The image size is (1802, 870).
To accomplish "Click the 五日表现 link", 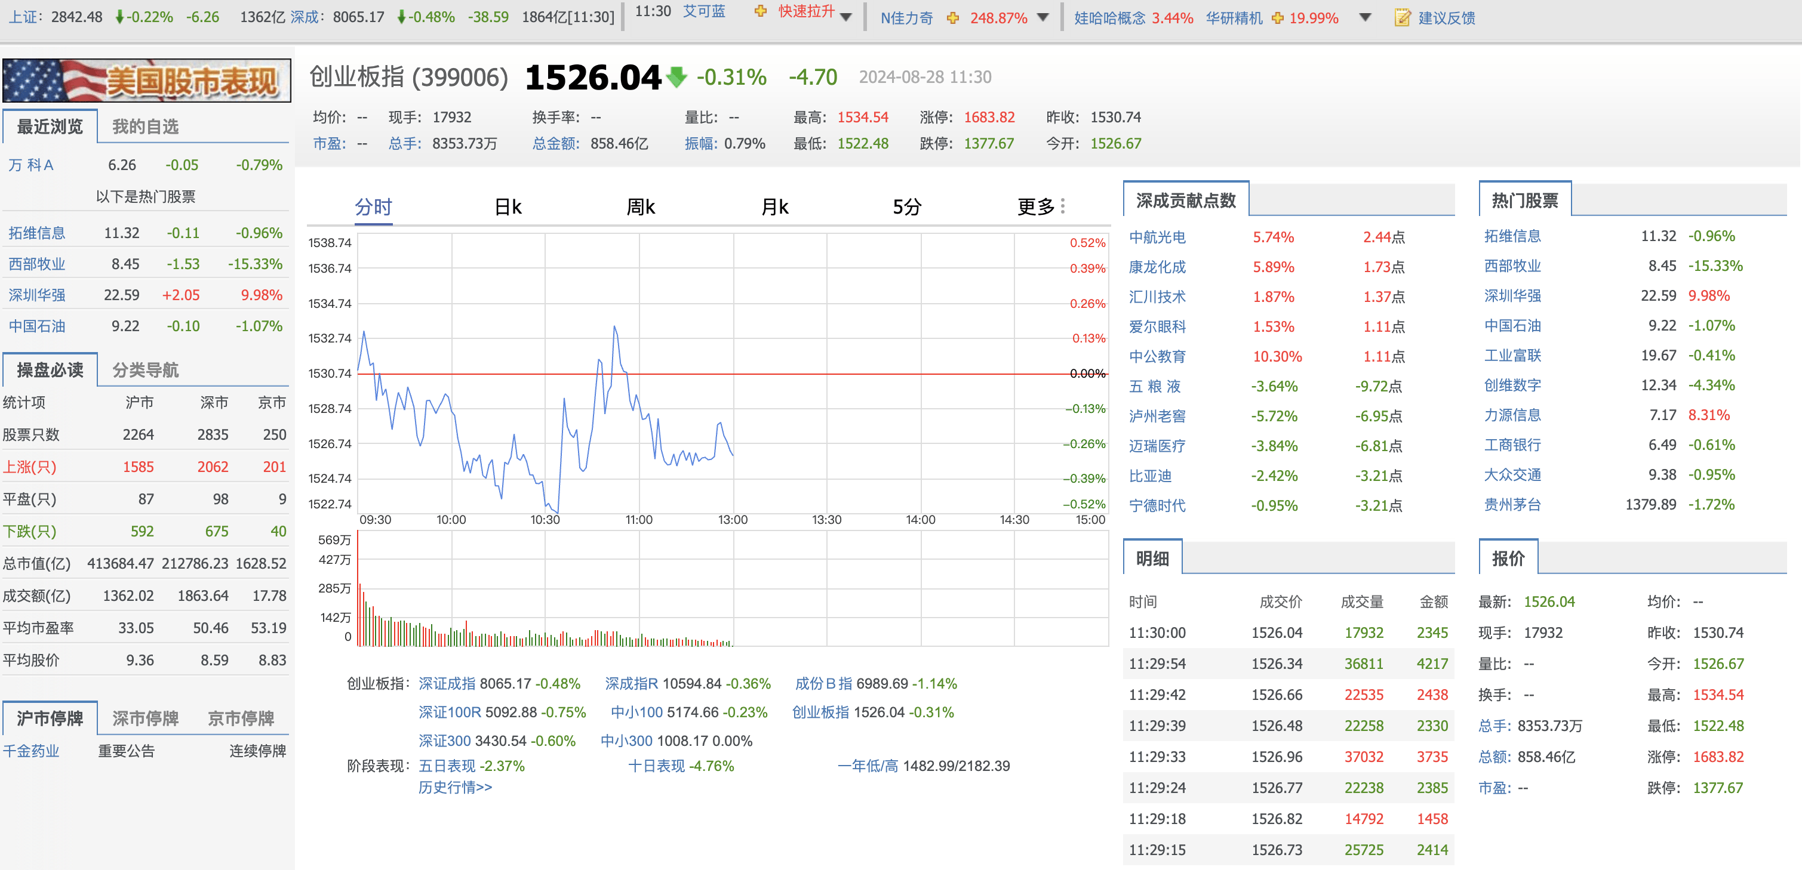I will point(447,766).
